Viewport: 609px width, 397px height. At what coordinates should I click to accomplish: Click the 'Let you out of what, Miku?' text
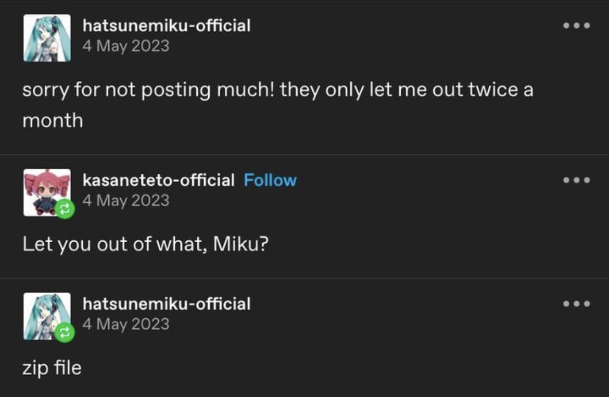click(x=145, y=244)
